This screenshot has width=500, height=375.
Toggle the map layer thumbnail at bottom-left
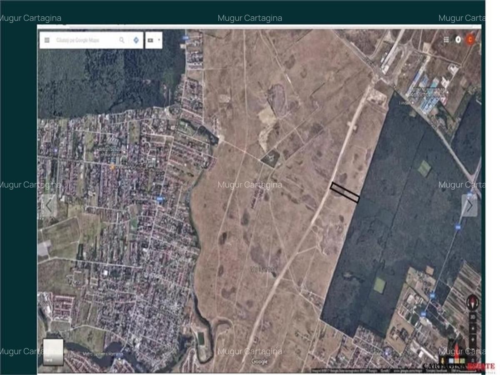[53, 352]
